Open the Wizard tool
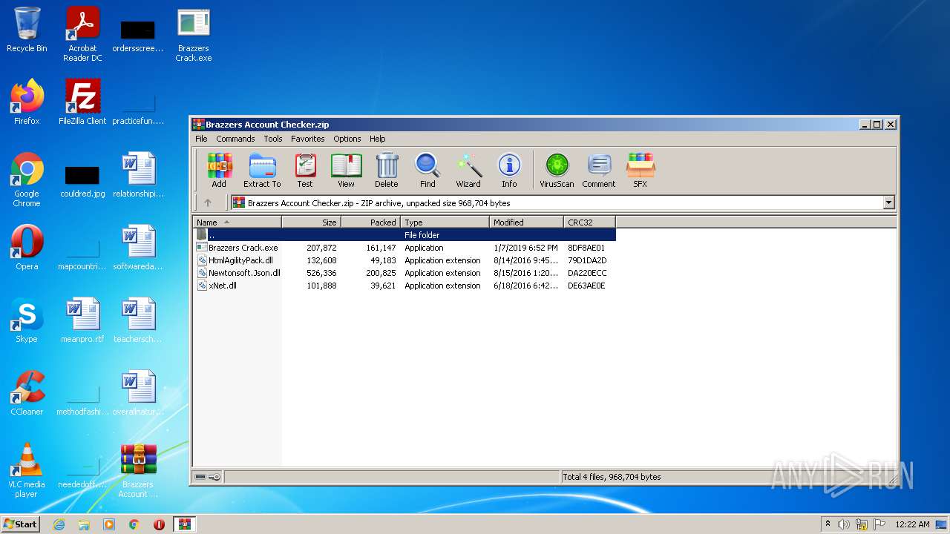The width and height of the screenshot is (950, 534). click(468, 171)
